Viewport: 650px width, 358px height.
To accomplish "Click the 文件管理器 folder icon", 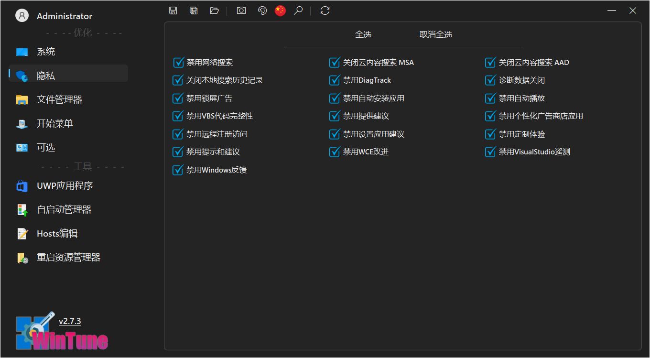I will click(22, 99).
